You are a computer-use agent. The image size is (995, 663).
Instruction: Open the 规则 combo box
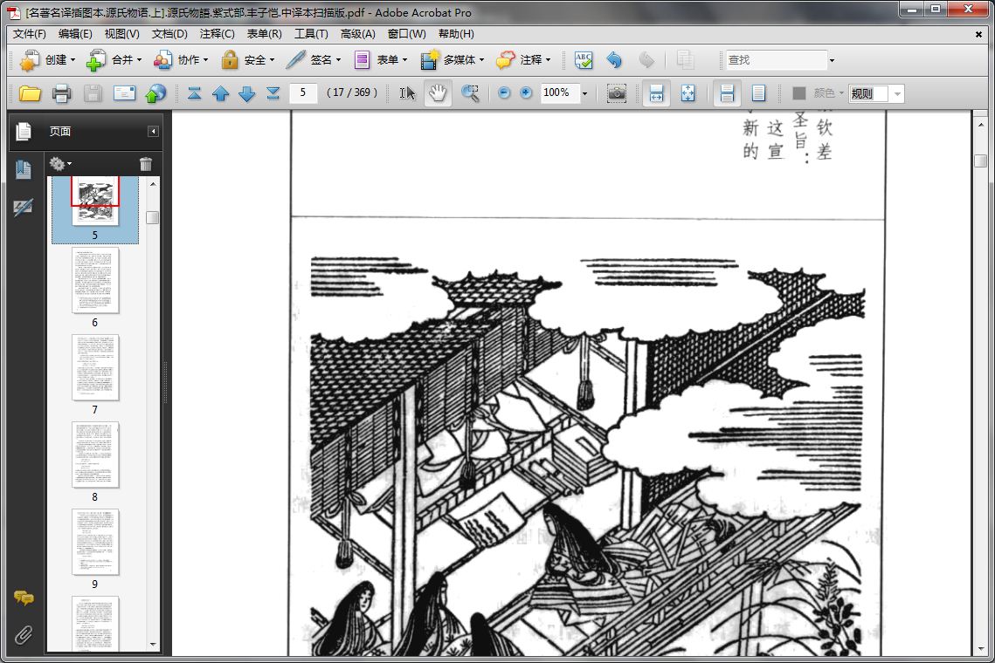click(876, 94)
